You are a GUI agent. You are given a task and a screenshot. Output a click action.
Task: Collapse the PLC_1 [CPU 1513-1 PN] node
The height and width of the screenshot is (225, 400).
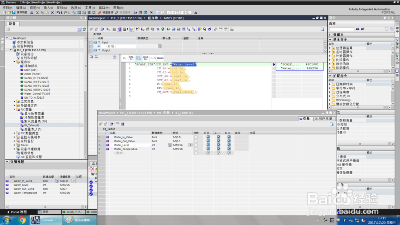[x=11, y=50]
